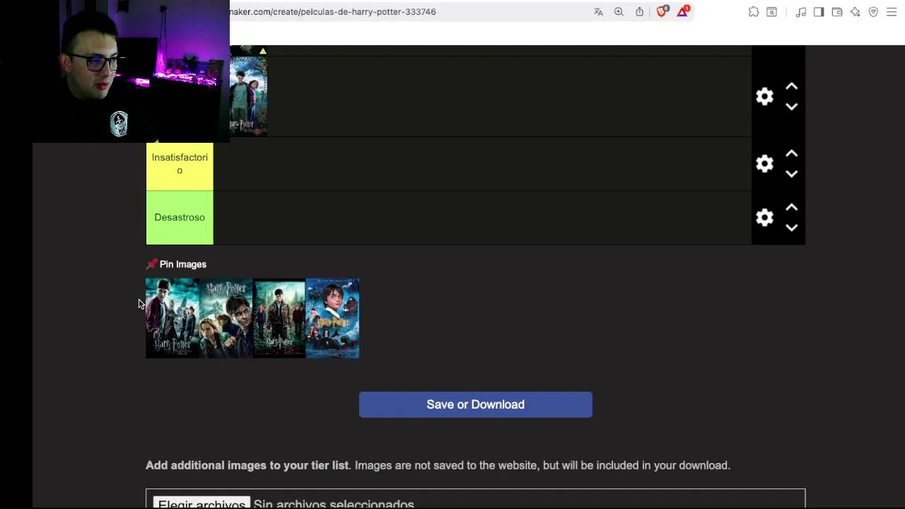905x509 pixels.
Task: Open settings gear for Desastroso row
Action: (x=764, y=217)
